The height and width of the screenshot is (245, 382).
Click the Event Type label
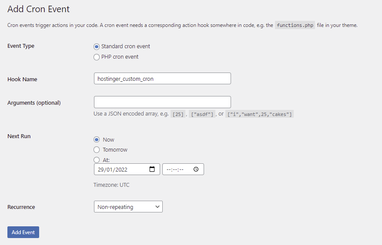tap(21, 46)
